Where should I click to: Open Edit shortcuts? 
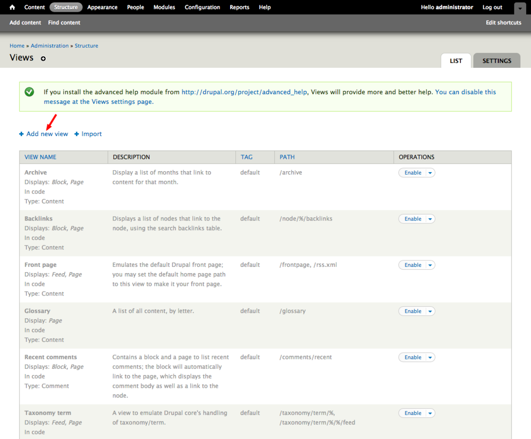504,22
